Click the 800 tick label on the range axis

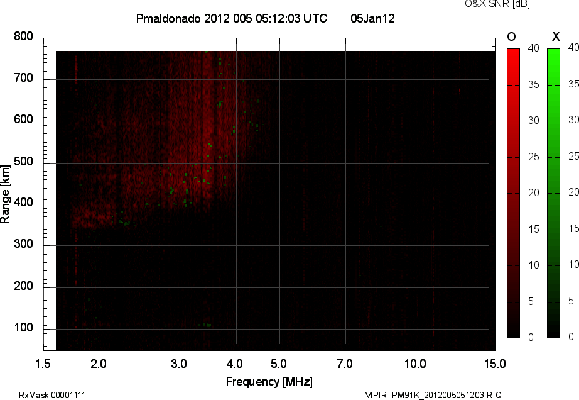tap(23, 36)
